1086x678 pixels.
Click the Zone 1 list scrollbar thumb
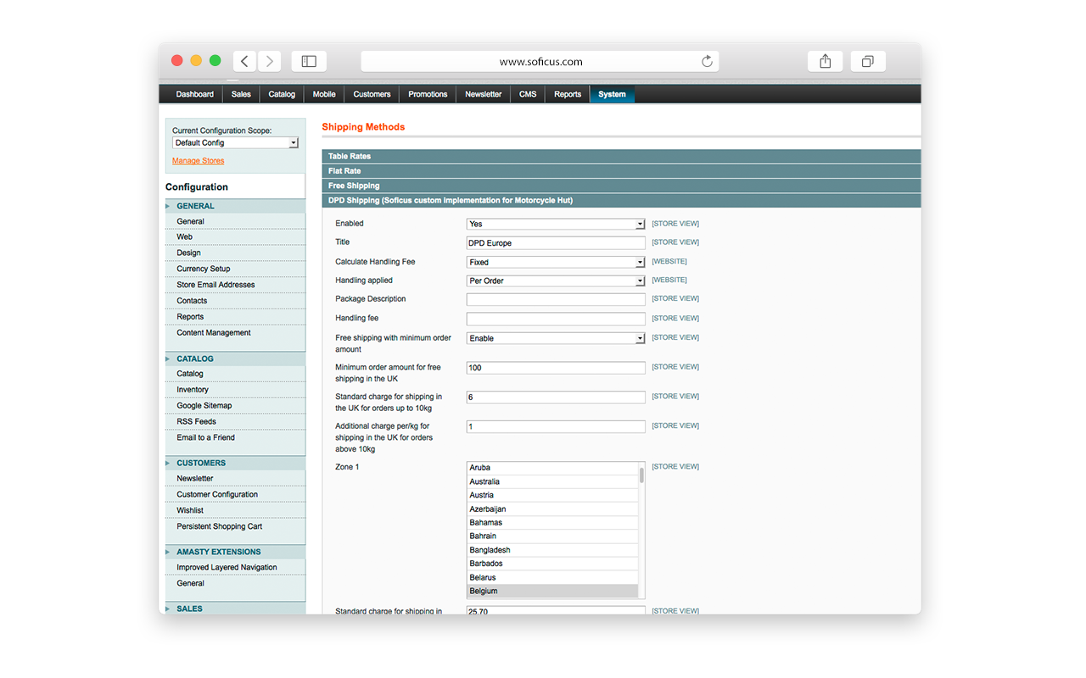coord(641,475)
